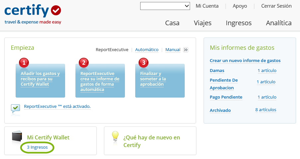This screenshot has height=159, width=300.
Task: Click 1 artículo next to Pago Pendiente
Action: click(267, 97)
